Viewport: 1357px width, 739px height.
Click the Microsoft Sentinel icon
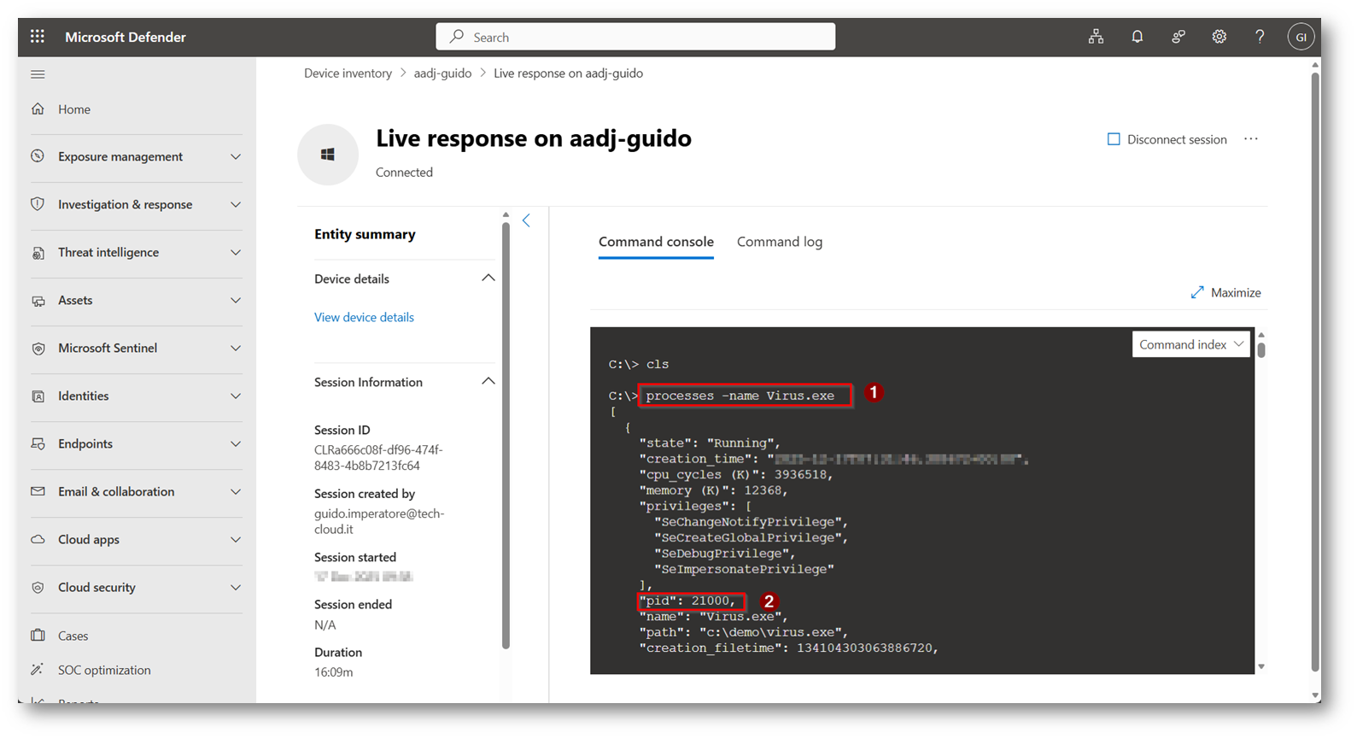pyautogui.click(x=38, y=348)
